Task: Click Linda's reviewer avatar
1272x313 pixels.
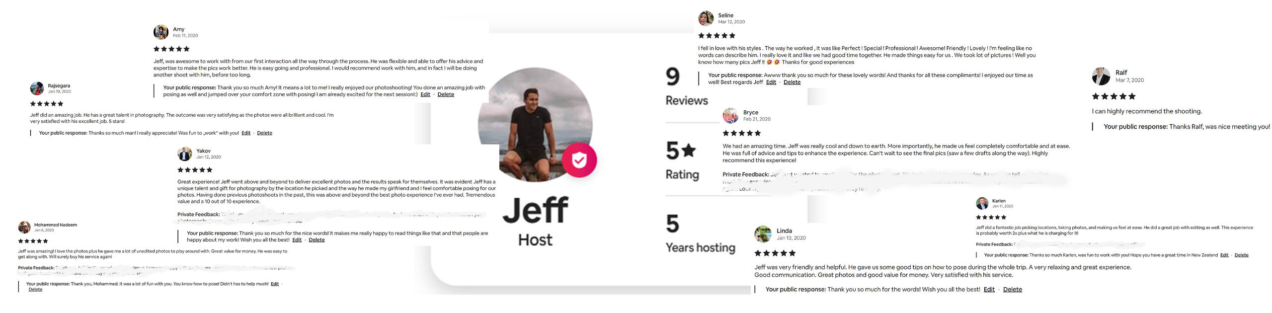Action: tap(763, 234)
